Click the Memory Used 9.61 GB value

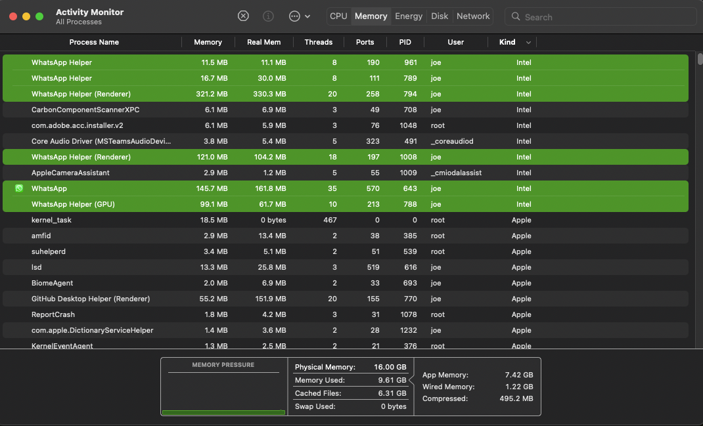pyautogui.click(x=392, y=380)
